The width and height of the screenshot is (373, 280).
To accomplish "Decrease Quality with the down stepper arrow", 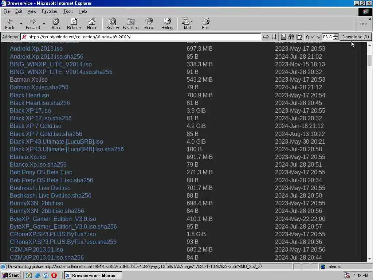I will [x=335, y=38].
